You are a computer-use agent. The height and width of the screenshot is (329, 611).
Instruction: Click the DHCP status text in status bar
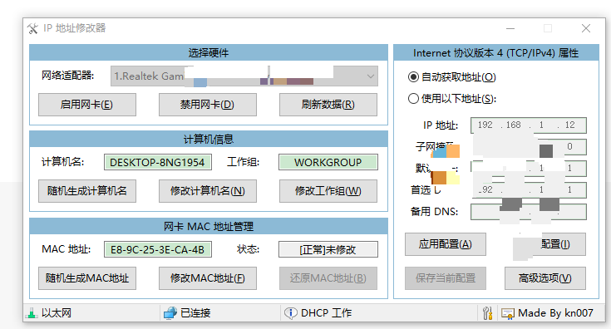[x=327, y=313]
